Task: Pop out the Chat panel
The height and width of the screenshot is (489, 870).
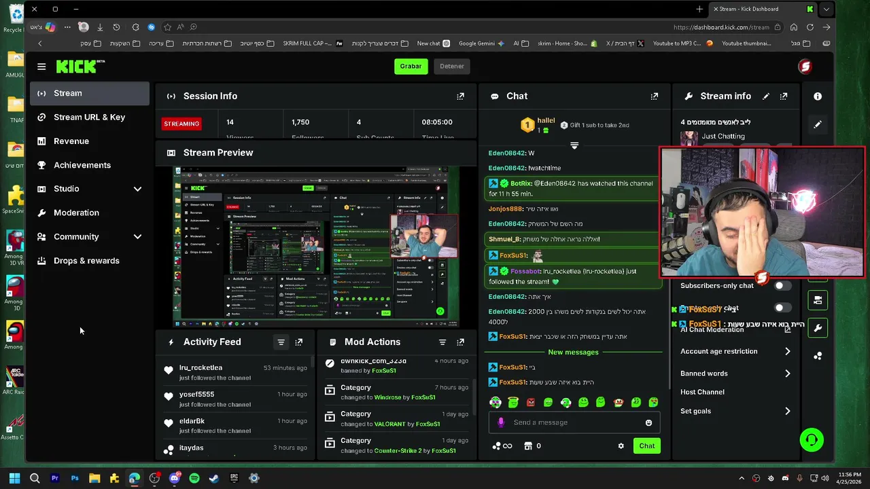Action: 654,96
